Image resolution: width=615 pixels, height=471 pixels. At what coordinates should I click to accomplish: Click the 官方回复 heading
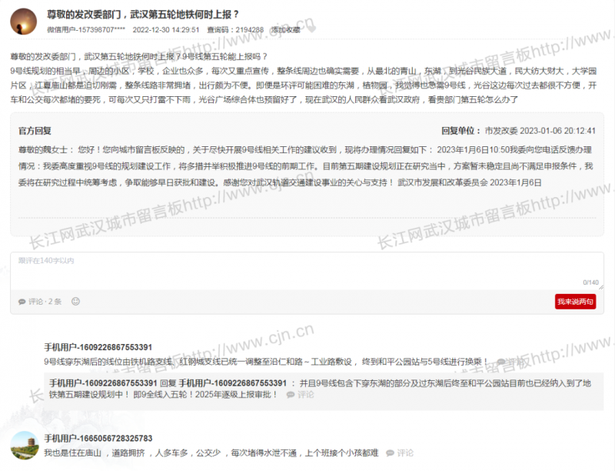35,131
